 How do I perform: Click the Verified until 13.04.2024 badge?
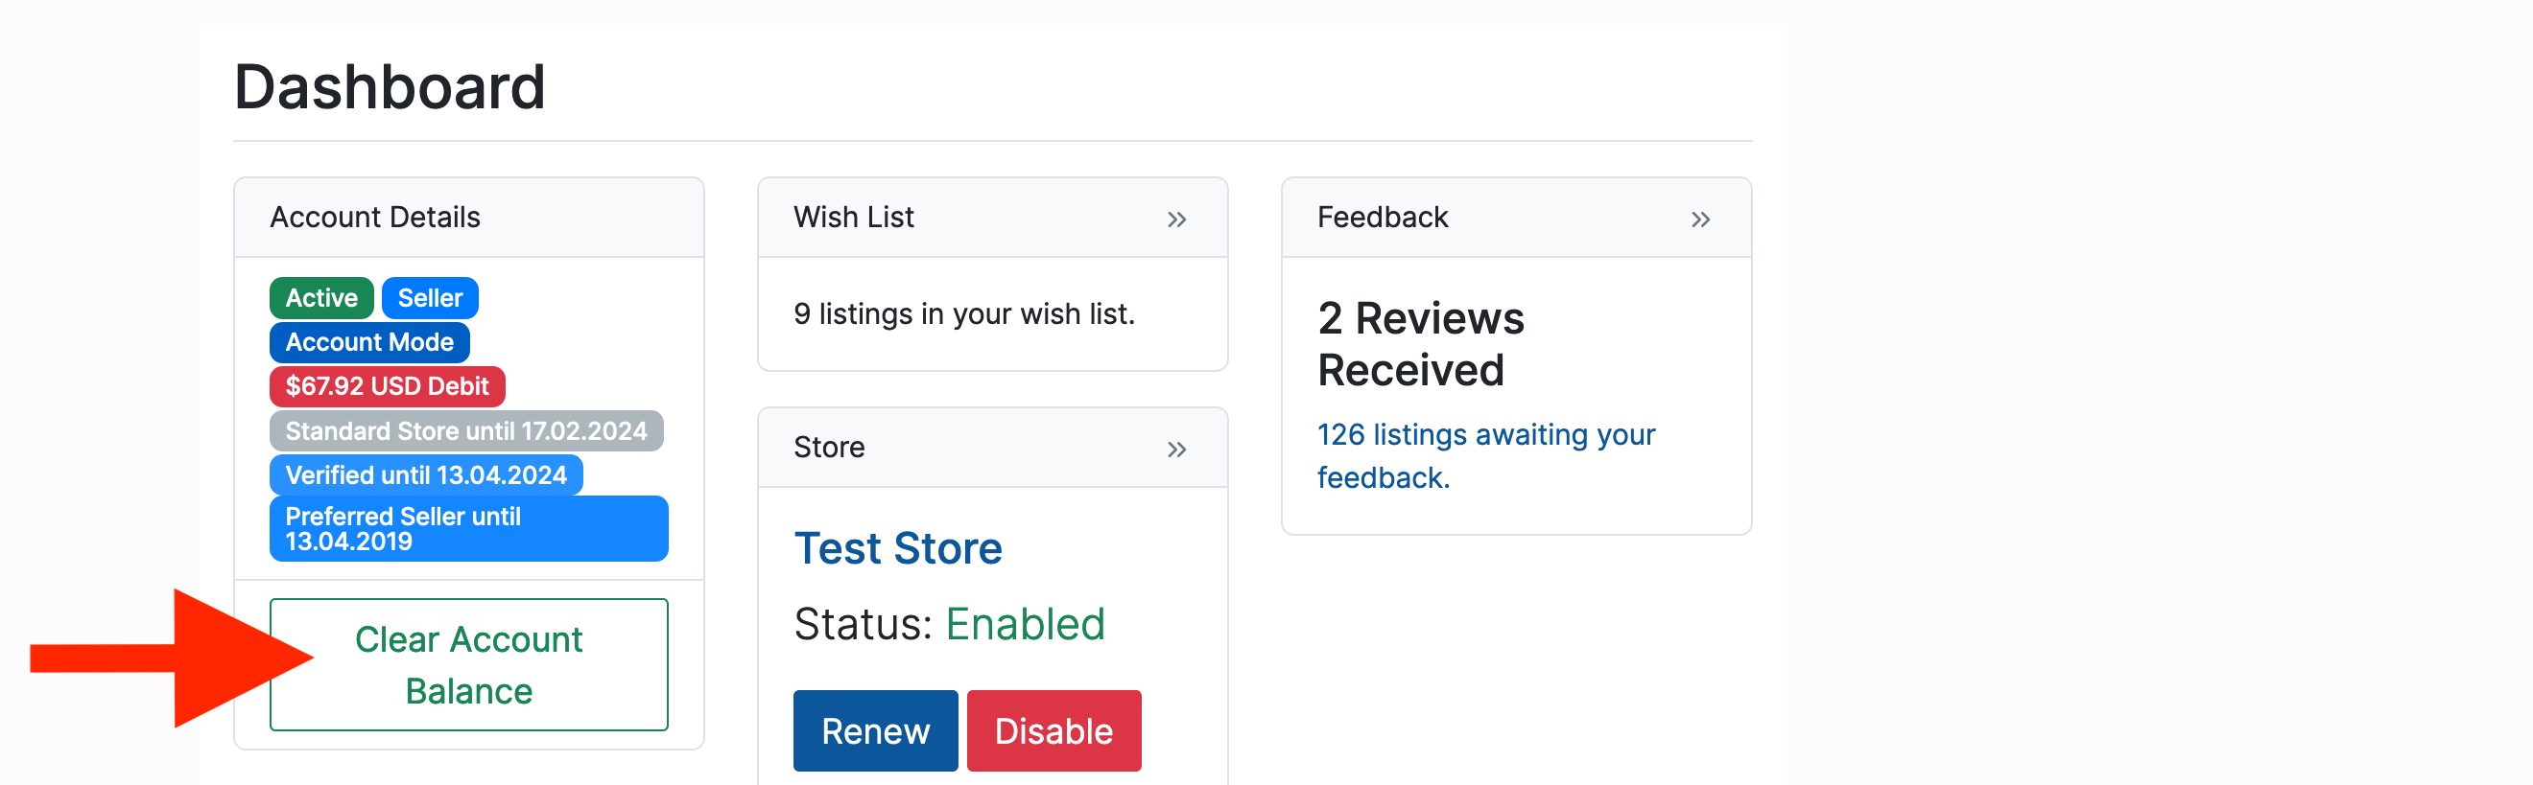coord(425,474)
